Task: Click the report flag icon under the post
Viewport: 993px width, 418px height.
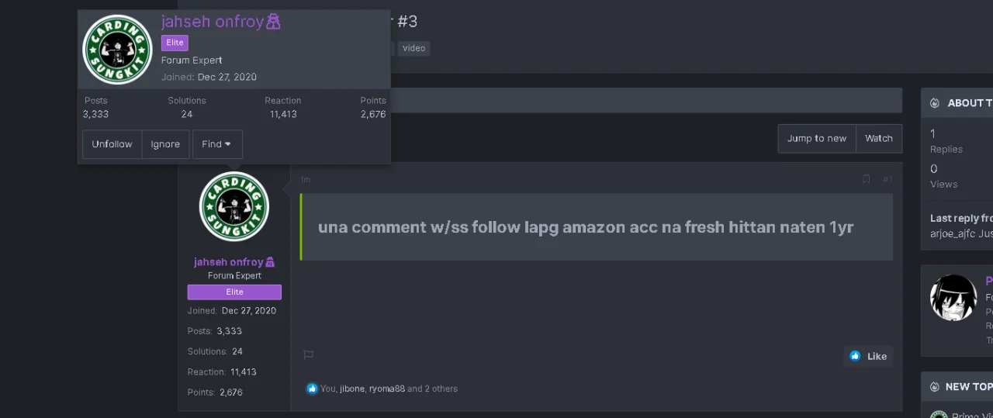Action: point(308,354)
